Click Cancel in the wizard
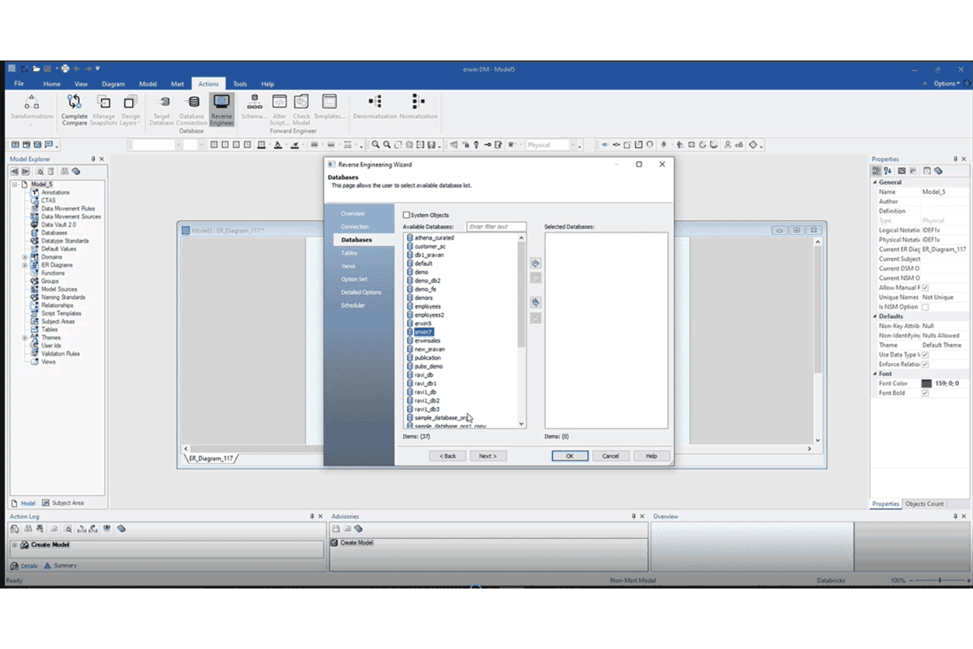The image size is (973, 649). tap(611, 456)
